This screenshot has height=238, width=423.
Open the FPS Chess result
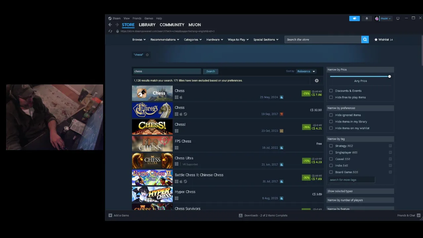(227, 144)
